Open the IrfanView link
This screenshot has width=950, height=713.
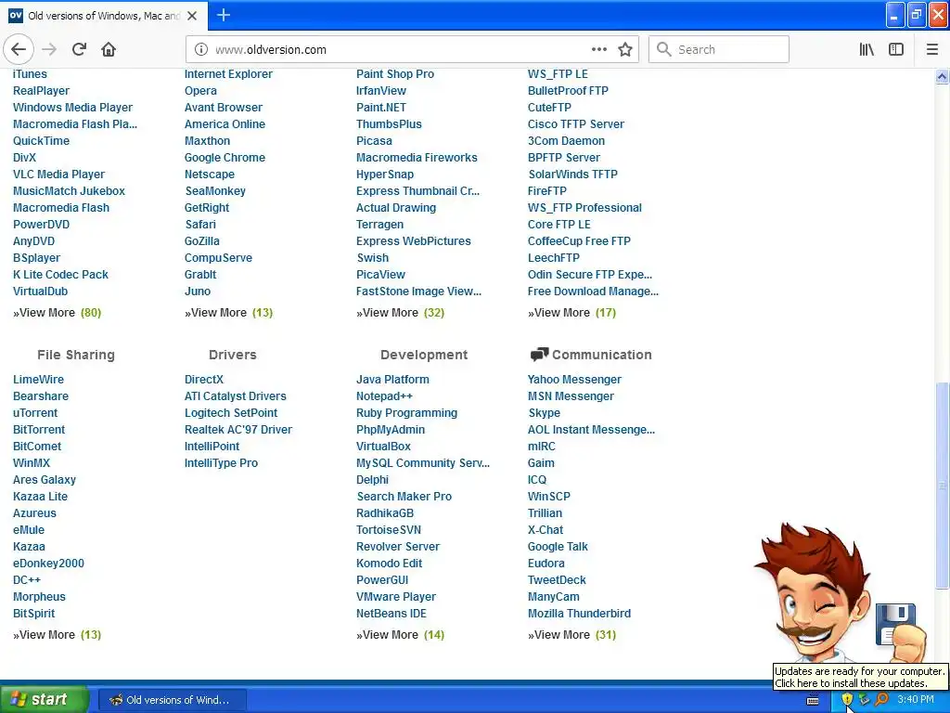[381, 91]
